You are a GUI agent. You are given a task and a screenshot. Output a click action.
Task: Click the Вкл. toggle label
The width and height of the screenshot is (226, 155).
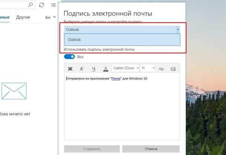81,57
